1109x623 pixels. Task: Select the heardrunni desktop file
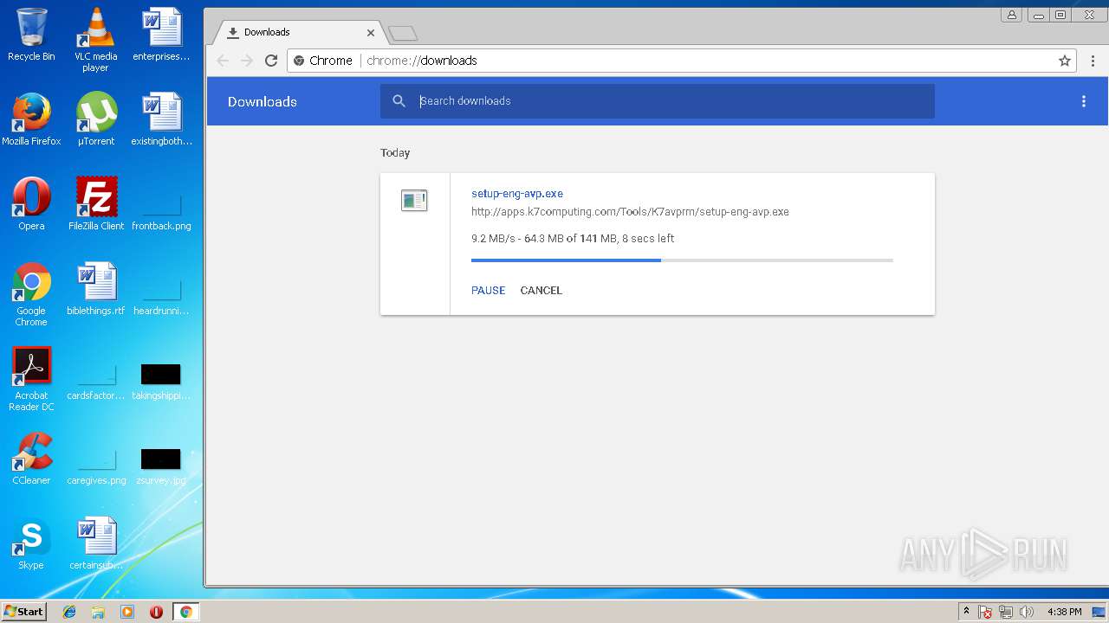[x=161, y=294]
